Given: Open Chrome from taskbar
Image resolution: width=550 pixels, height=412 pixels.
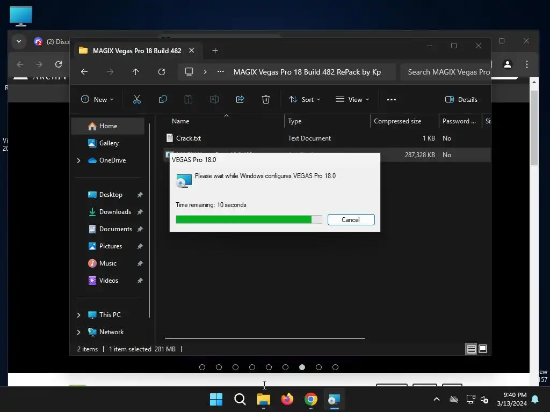Looking at the screenshot, I should (311, 399).
